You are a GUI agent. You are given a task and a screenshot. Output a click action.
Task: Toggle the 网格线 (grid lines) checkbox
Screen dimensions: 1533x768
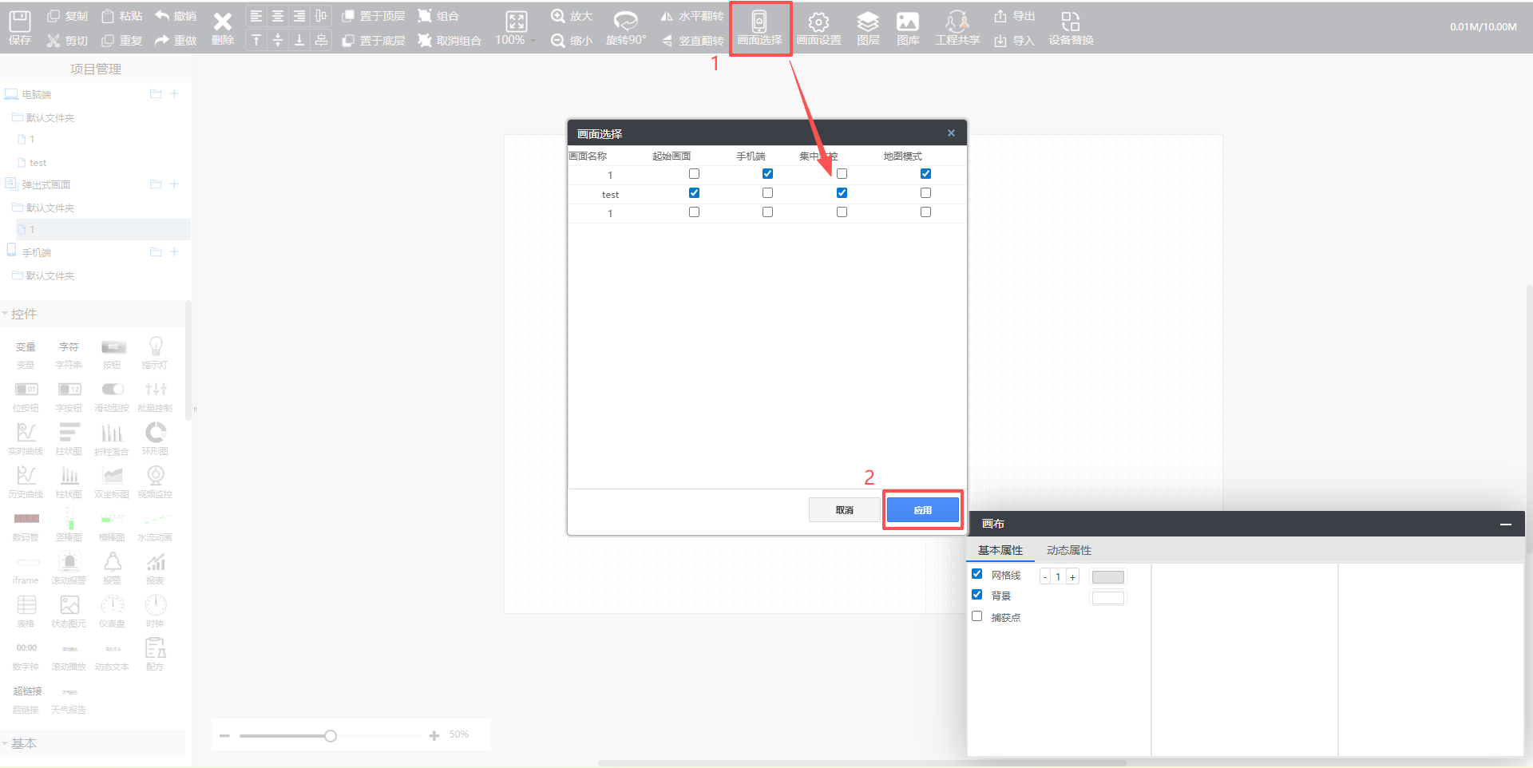click(976, 574)
